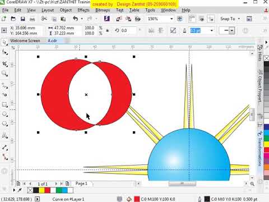This screenshot has width=269, height=202.
Task: Open the Object Properties docker tab
Action: (x=260, y=86)
